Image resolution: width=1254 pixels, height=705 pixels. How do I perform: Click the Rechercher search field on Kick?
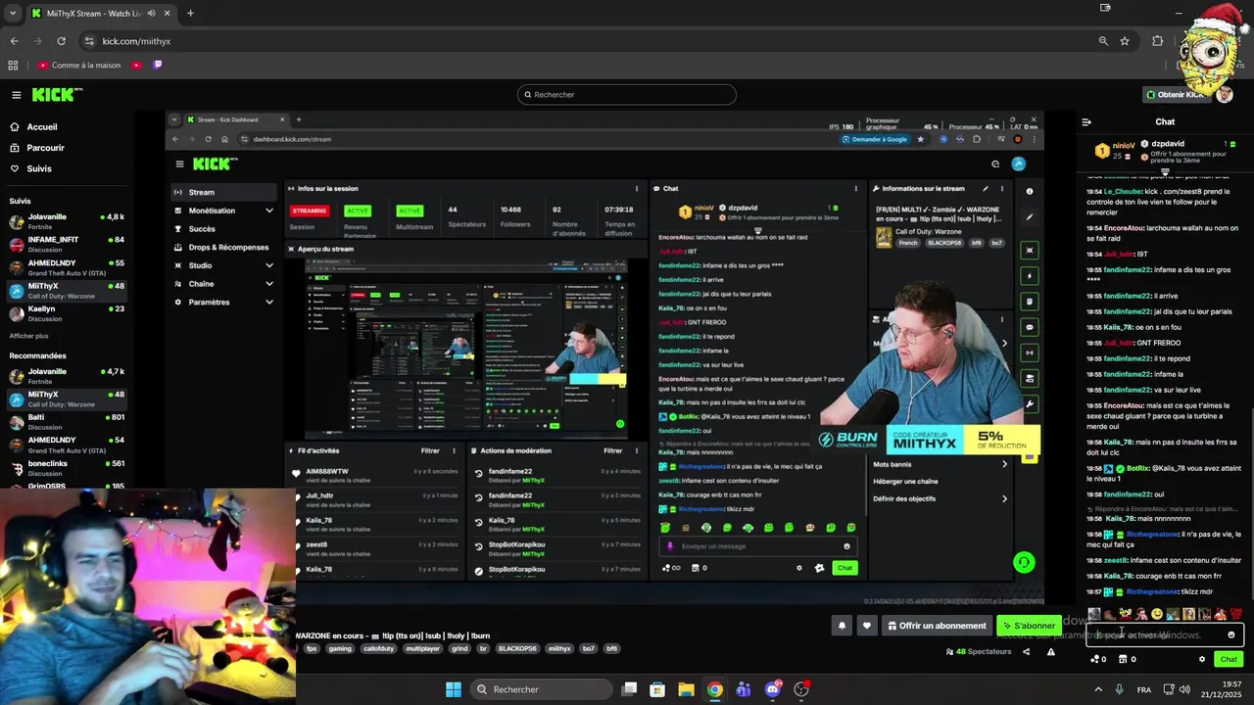[627, 95]
